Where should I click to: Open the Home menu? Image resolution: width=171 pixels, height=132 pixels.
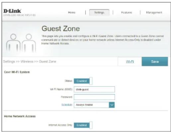point(72,12)
